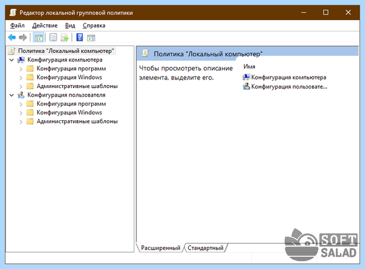
Task: Click user icon beside Конфигурация пользователя in tree
Action: [21, 95]
